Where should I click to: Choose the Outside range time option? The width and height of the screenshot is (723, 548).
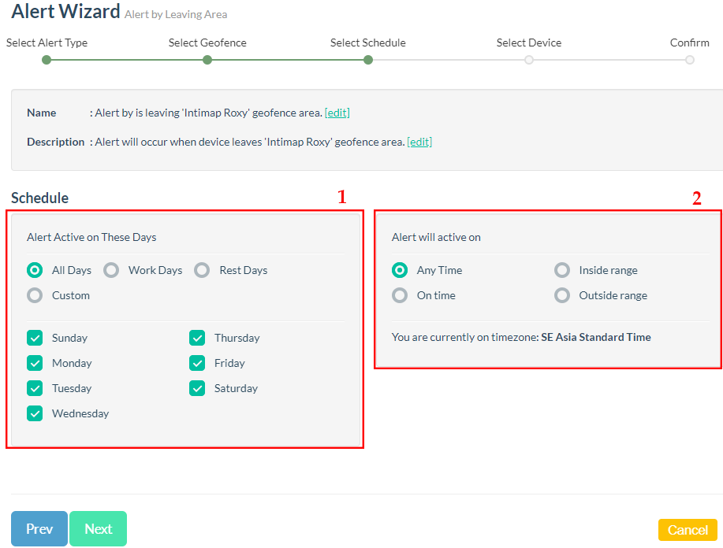pyautogui.click(x=562, y=295)
